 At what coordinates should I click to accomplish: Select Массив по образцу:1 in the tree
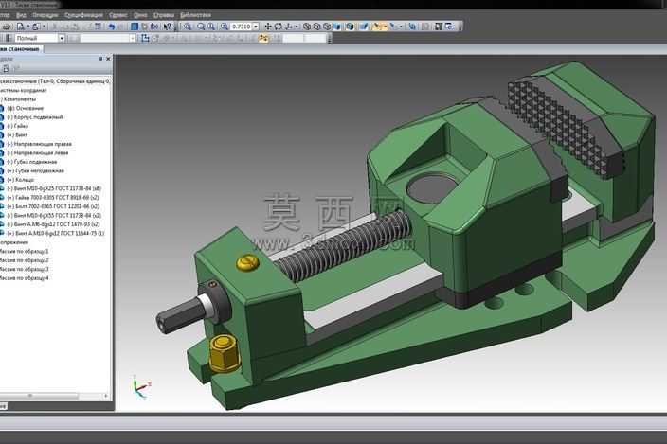(24, 251)
